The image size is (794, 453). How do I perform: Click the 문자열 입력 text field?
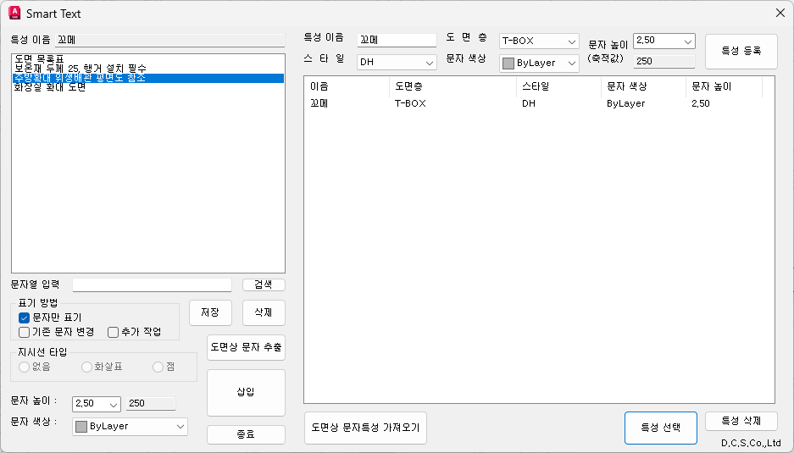pos(152,285)
